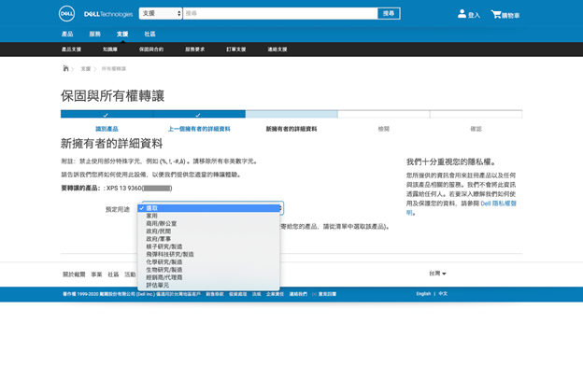Go to 產品支援 in the black subnav

(x=71, y=49)
